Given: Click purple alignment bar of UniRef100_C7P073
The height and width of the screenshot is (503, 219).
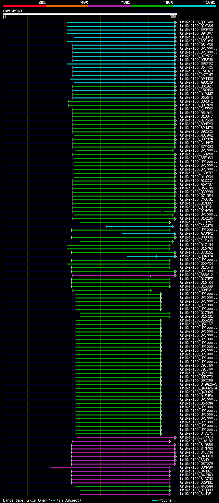Looking at the screenshot, I should (x=126, y=437).
